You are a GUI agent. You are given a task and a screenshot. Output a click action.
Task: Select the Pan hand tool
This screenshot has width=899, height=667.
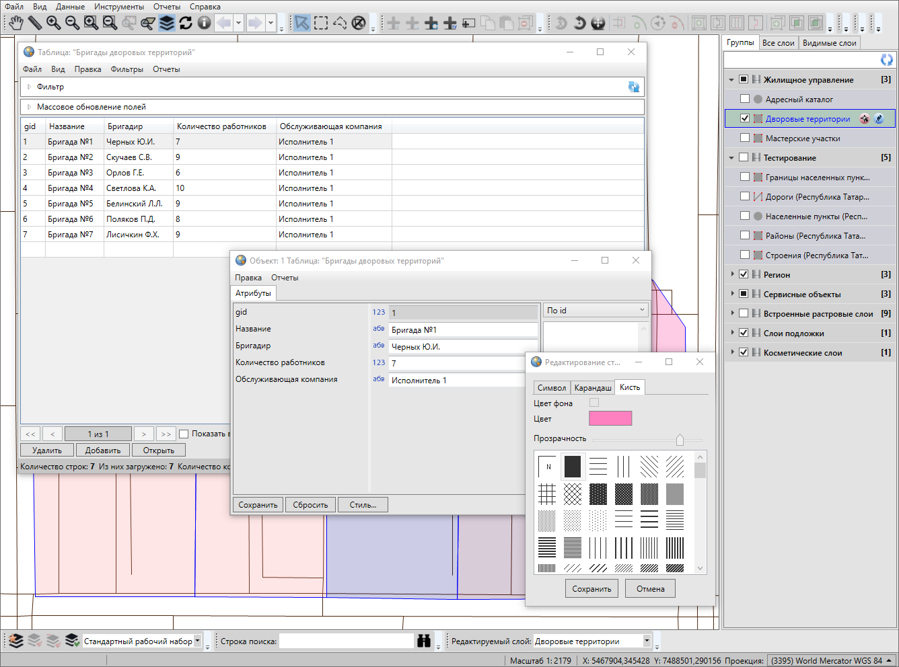[x=15, y=24]
